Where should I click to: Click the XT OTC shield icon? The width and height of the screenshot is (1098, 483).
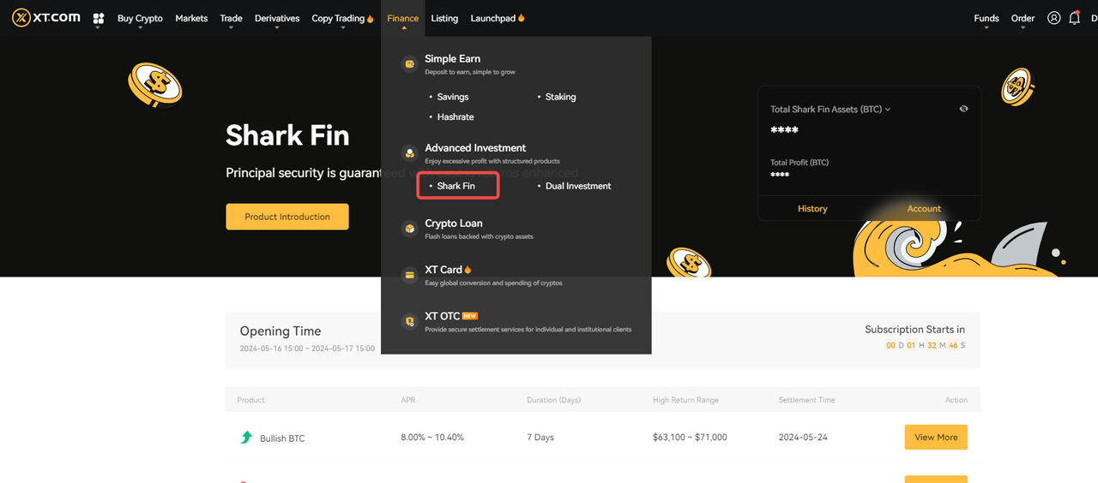(409, 321)
